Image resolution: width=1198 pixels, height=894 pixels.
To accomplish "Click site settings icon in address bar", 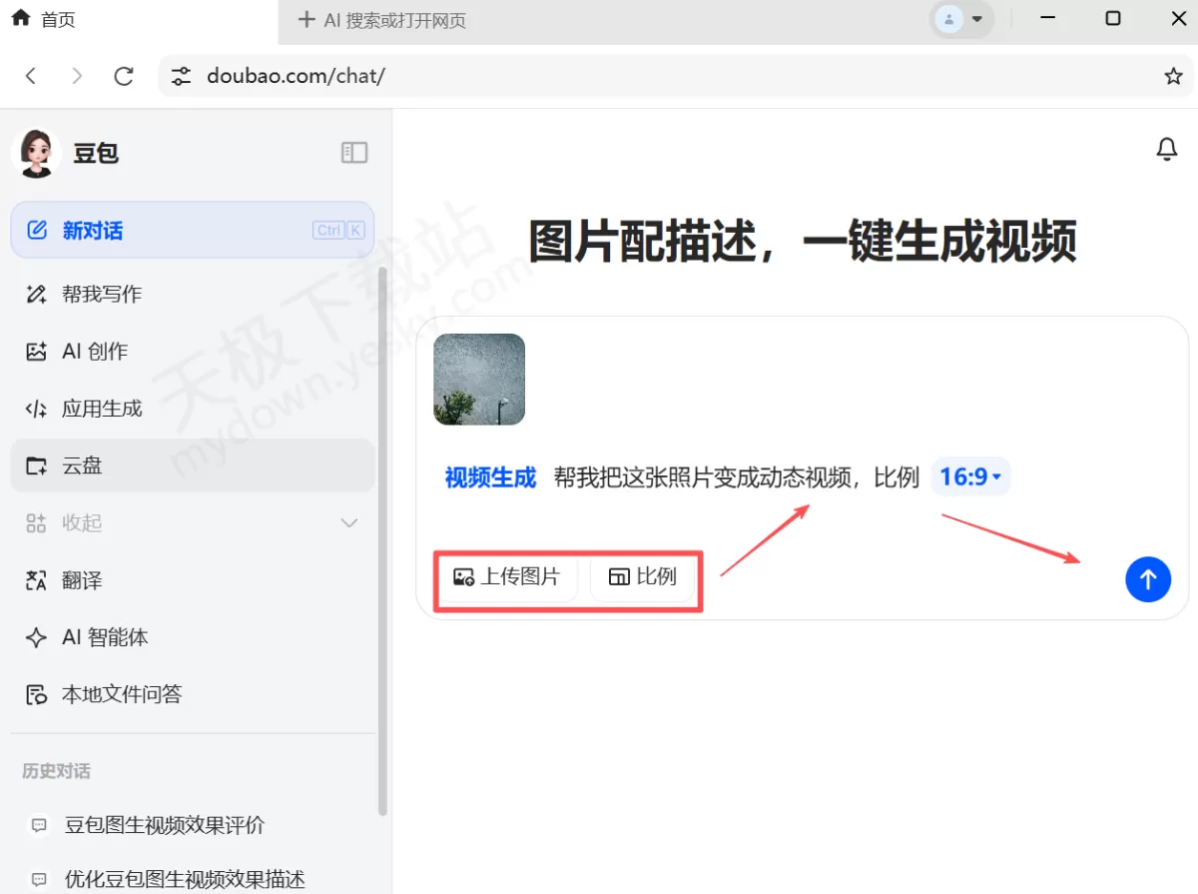I will (181, 76).
